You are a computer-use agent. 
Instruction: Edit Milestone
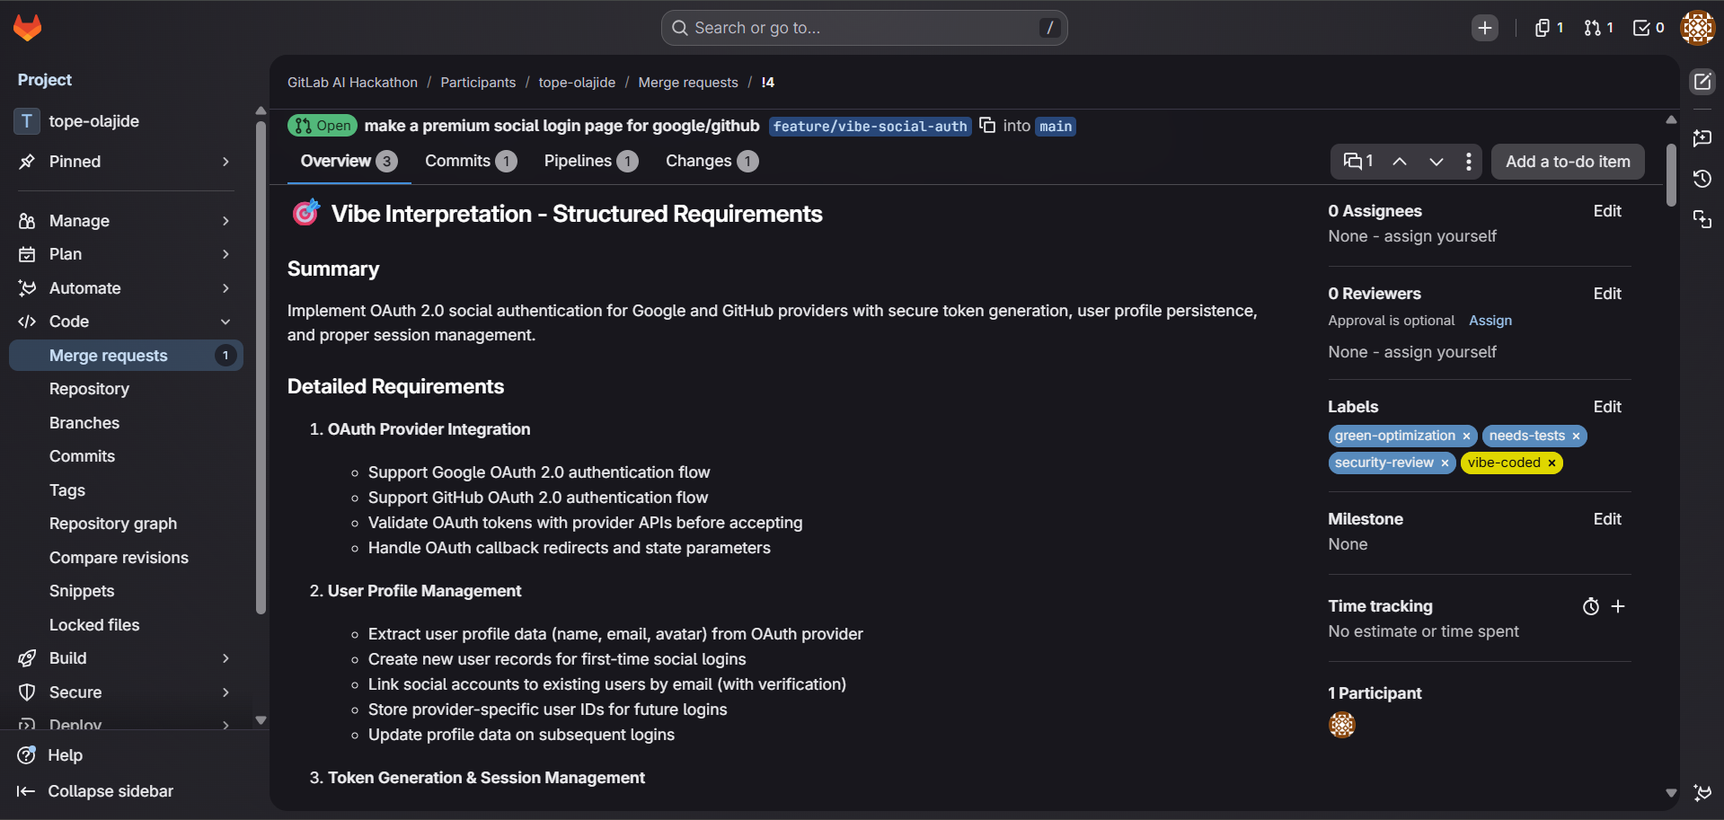coord(1607,519)
